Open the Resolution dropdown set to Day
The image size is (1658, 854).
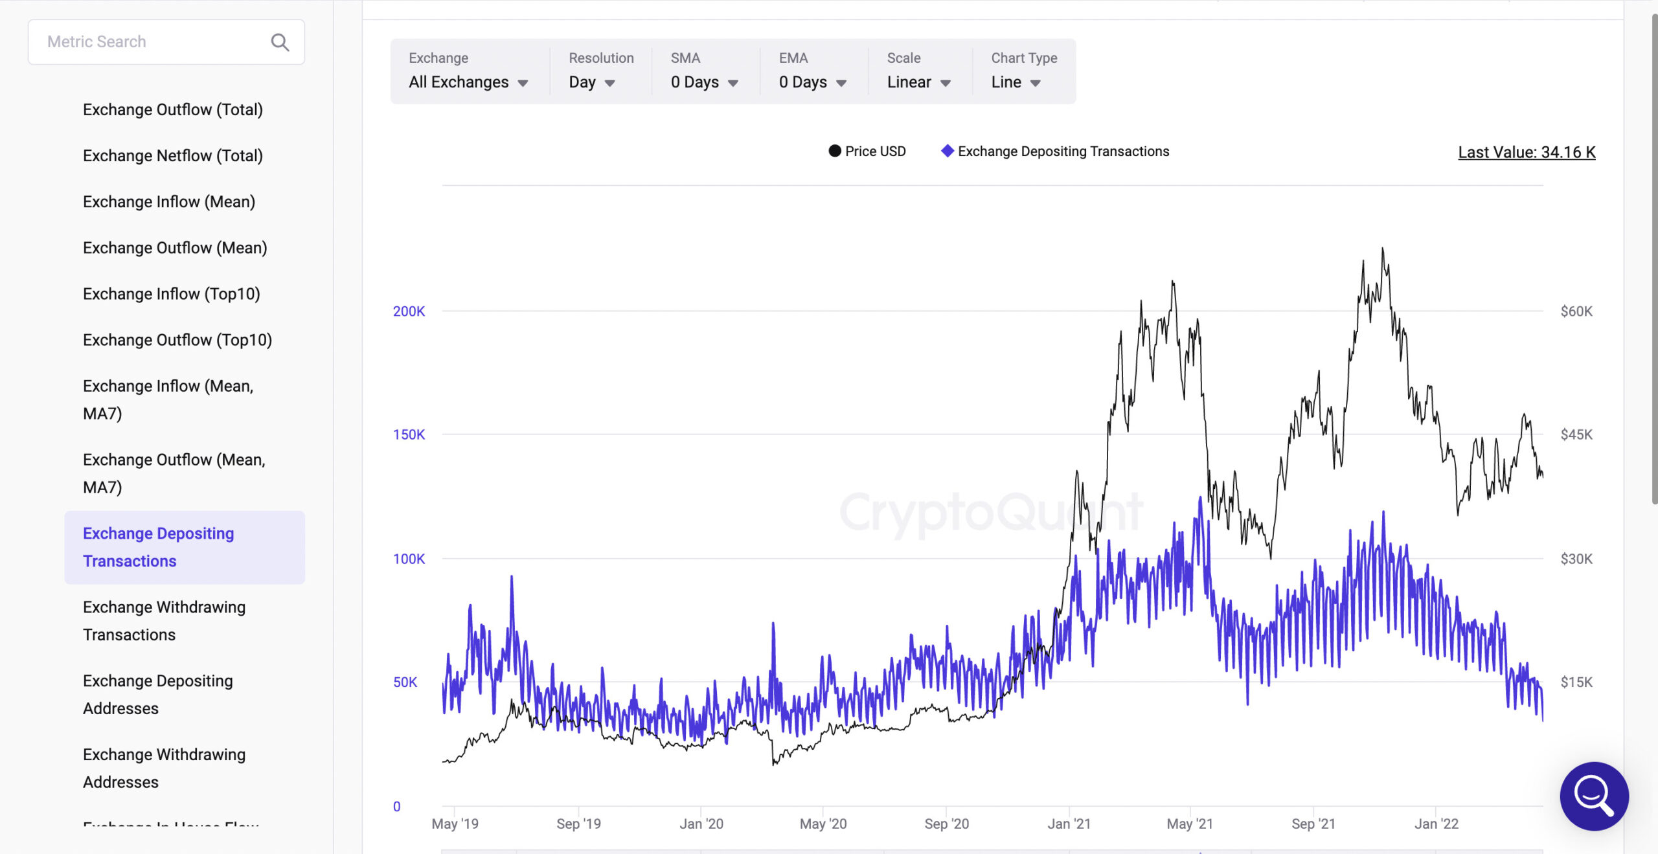pos(592,82)
